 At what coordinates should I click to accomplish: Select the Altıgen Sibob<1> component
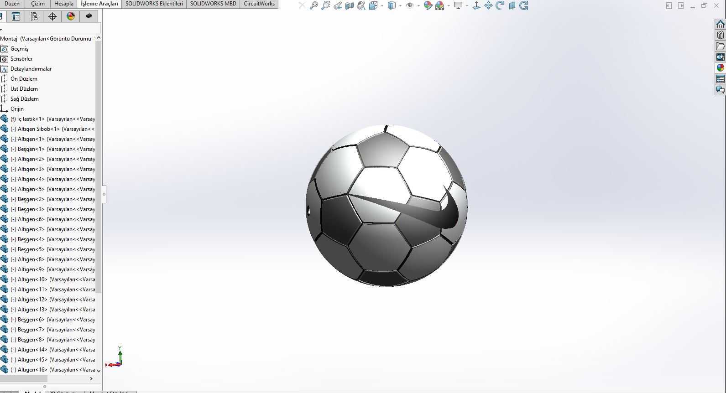click(x=47, y=129)
